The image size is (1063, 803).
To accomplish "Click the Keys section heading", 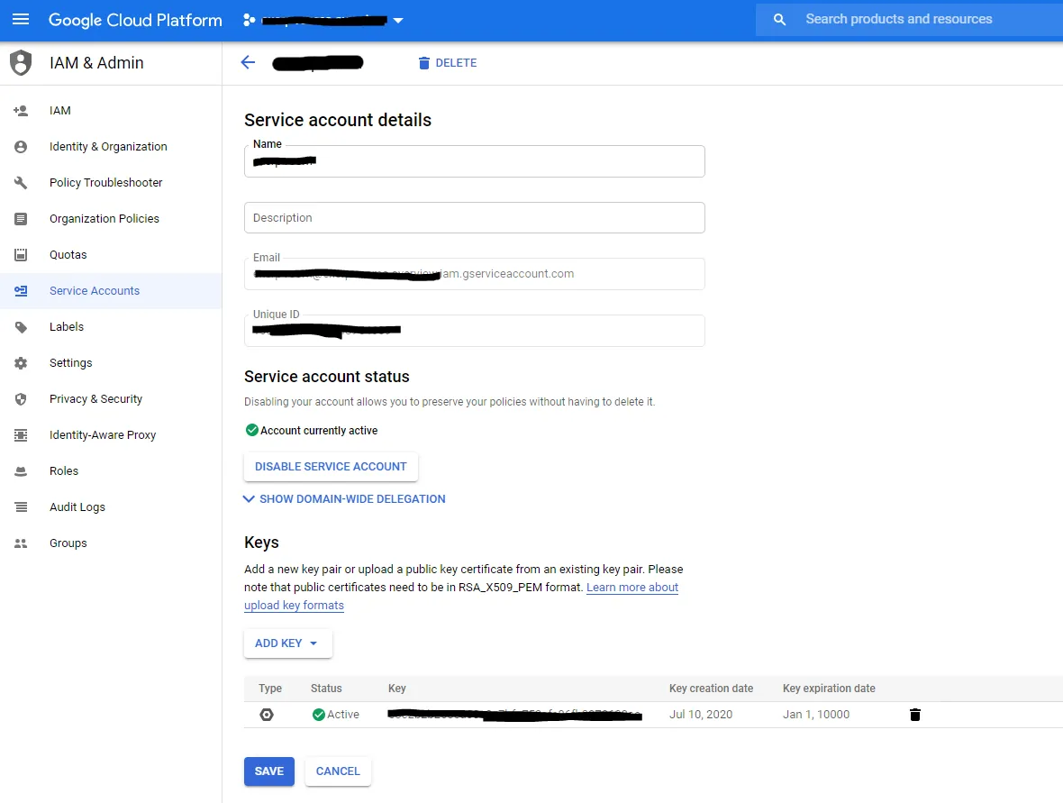I will (x=261, y=543).
